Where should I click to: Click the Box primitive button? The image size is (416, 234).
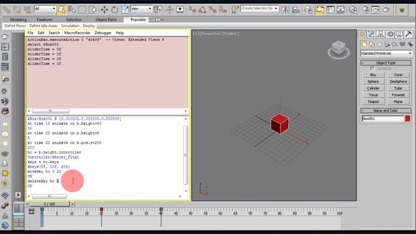tap(373, 75)
